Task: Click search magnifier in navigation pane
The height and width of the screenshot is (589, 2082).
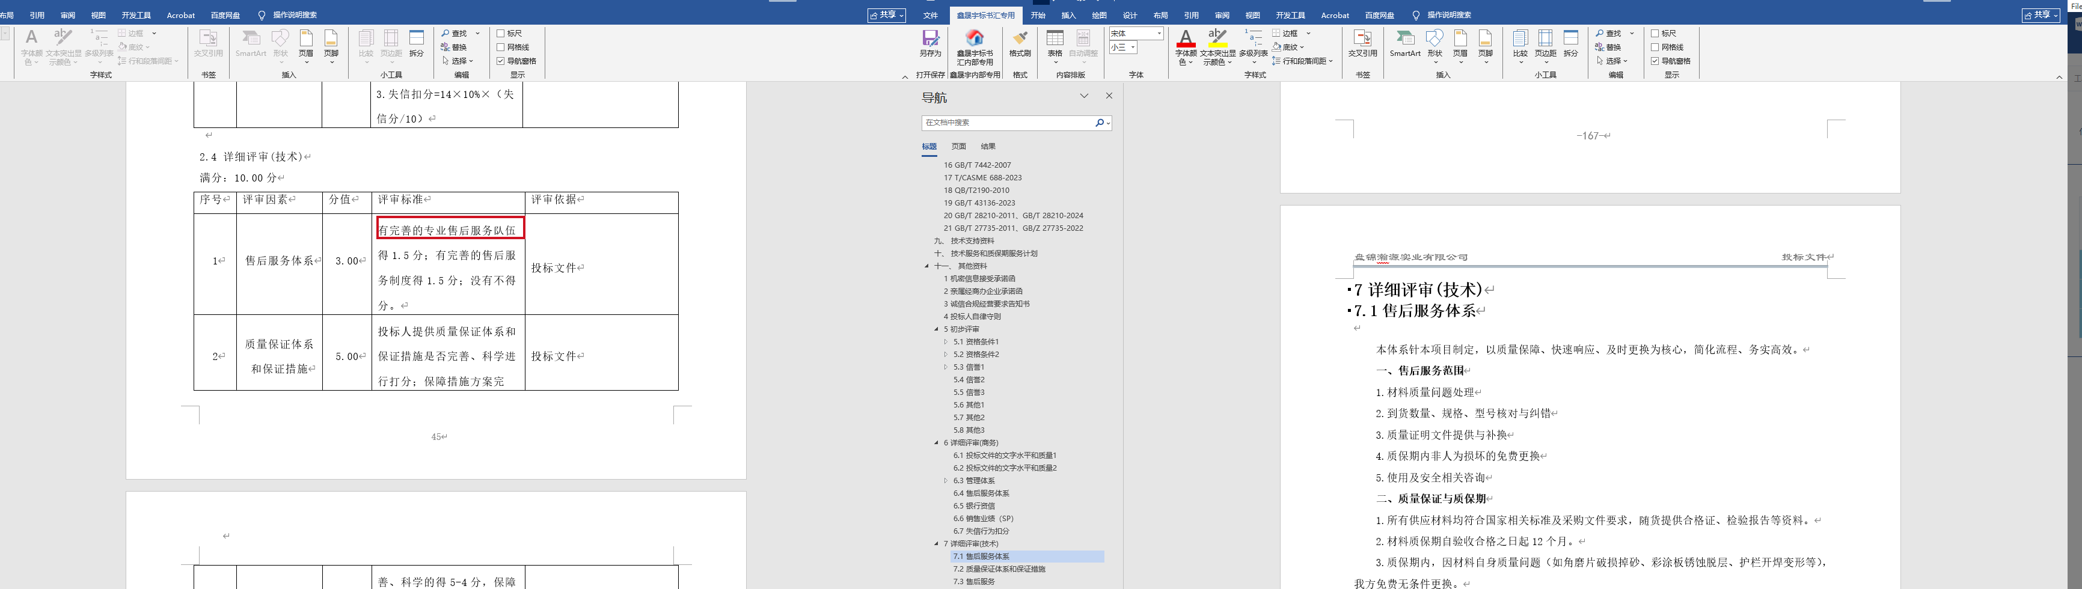Action: coord(1099,123)
